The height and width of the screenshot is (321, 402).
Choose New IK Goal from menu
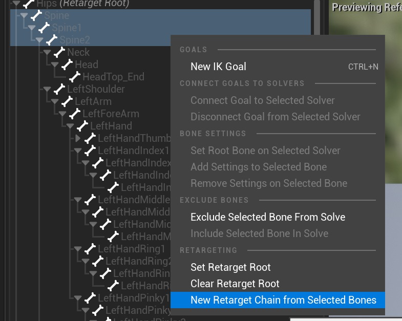218,67
